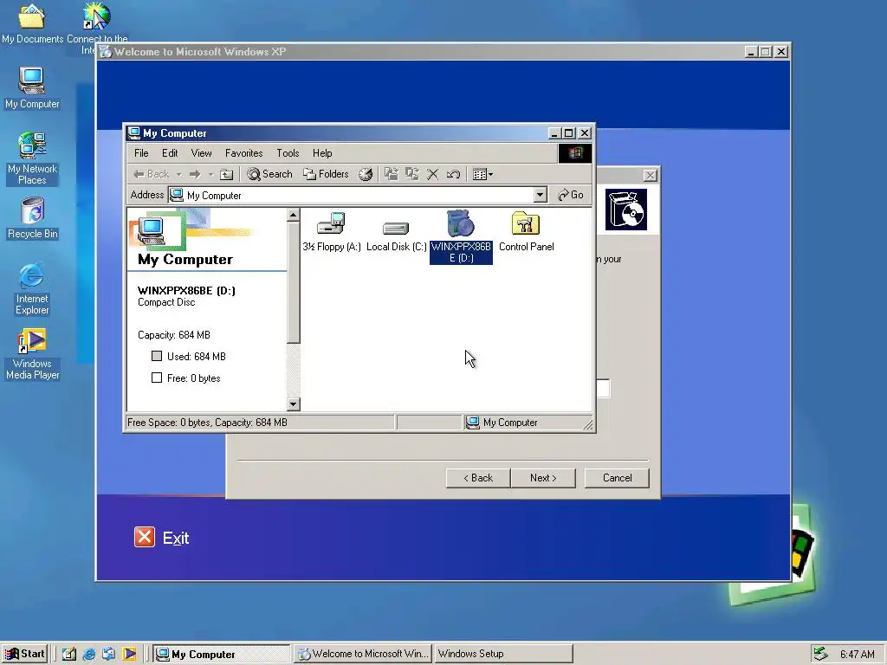Open the File menu
This screenshot has width=887, height=665.
141,153
